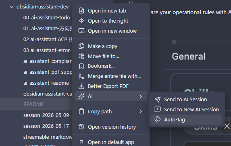Click the version history clock icon
The image size is (231, 146).
tap(81, 127)
